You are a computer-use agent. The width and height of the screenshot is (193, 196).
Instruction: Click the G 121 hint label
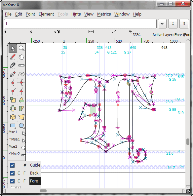tap(112, 52)
